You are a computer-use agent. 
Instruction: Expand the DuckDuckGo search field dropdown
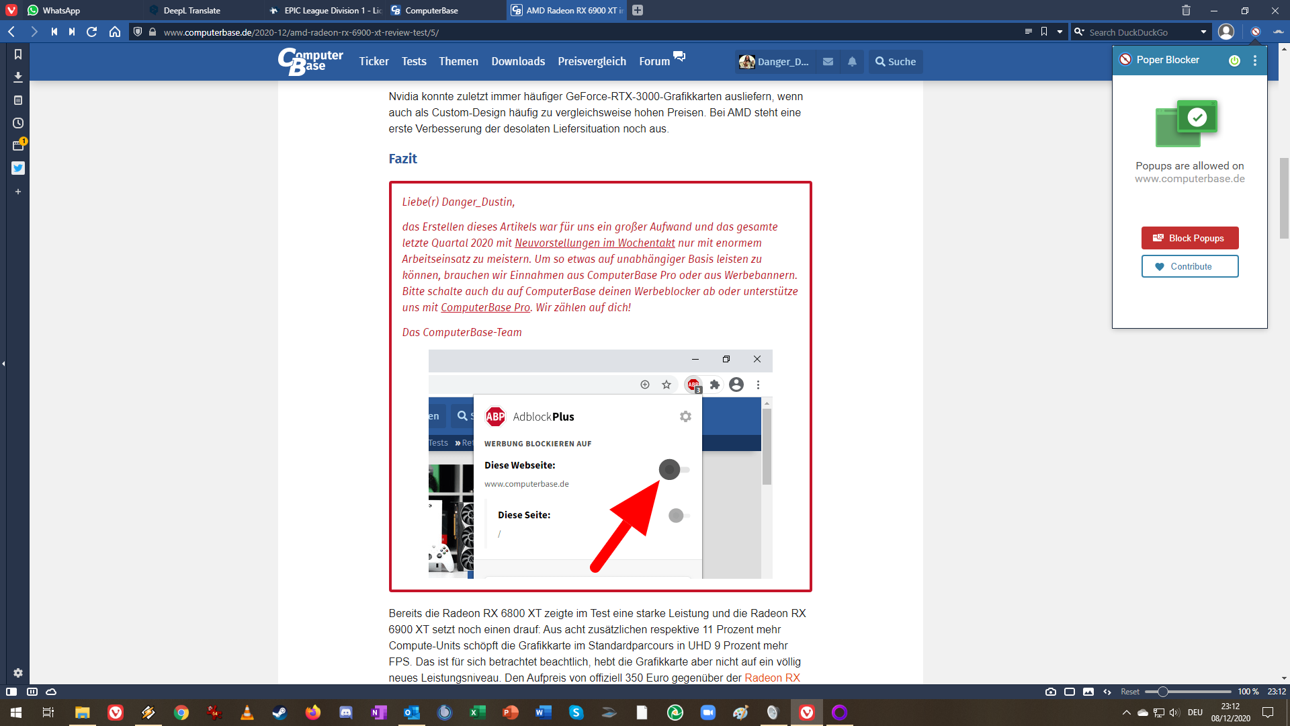1203,32
